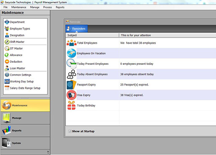Click the Salary Date Range Setup icon

[7, 88]
